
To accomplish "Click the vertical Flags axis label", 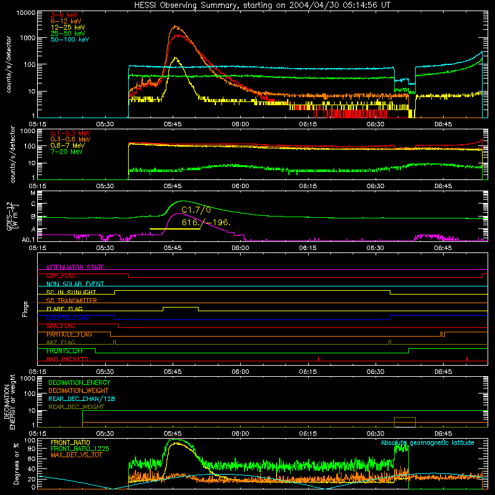I will pyautogui.click(x=25, y=309).
